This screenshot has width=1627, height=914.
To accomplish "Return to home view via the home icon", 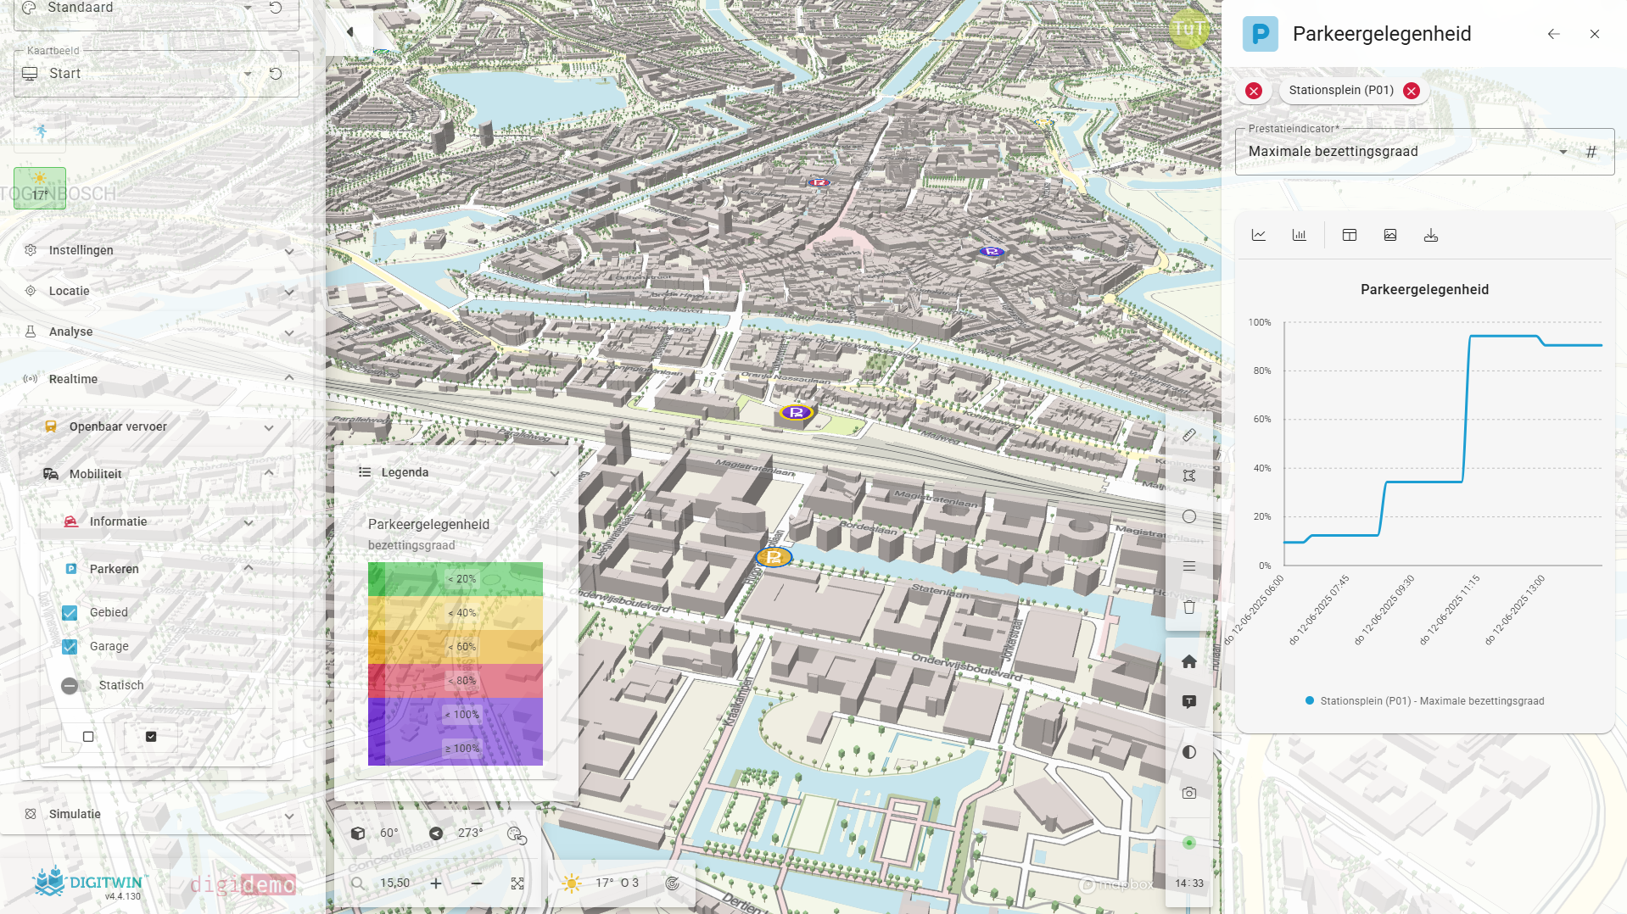I will coord(1189,661).
